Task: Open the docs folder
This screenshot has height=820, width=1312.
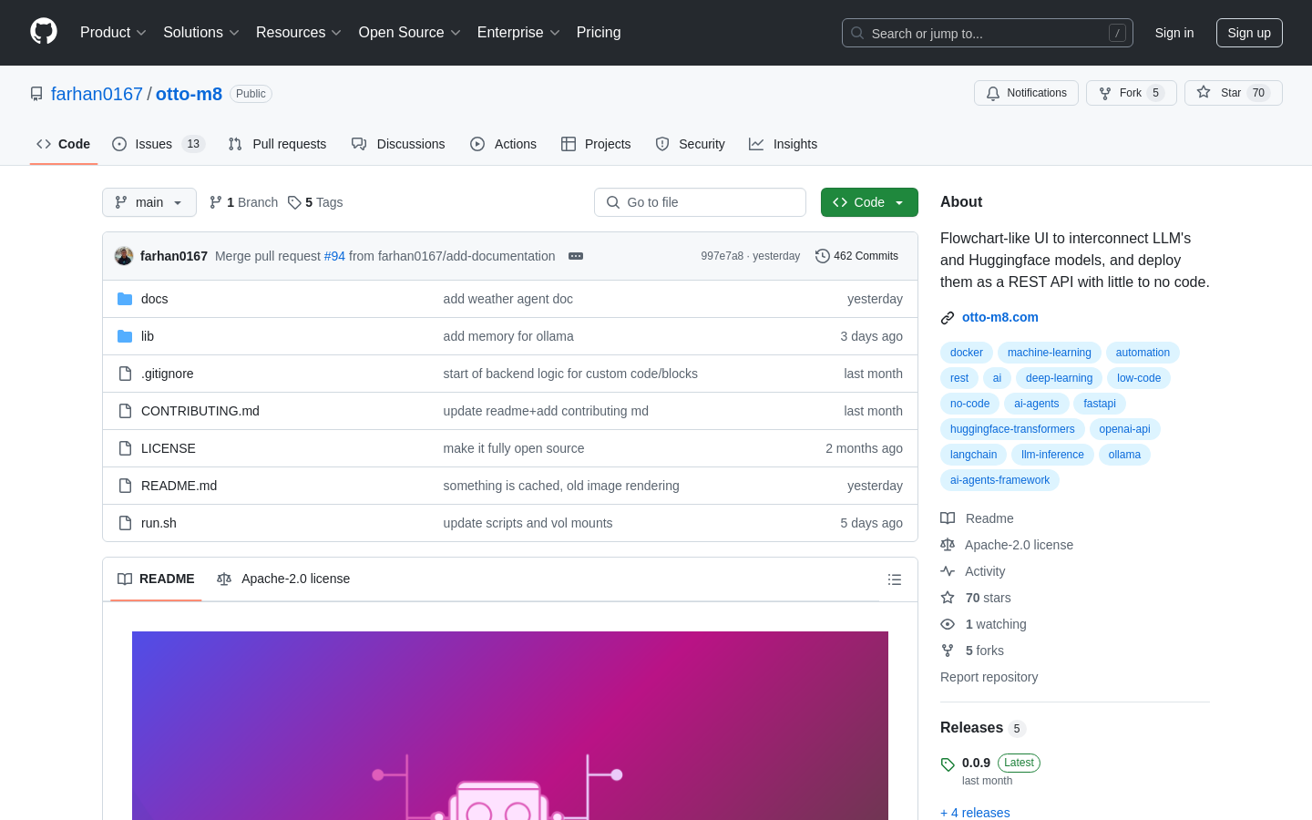Action: [154, 299]
